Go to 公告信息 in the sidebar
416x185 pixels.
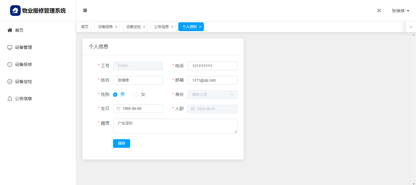click(23, 99)
